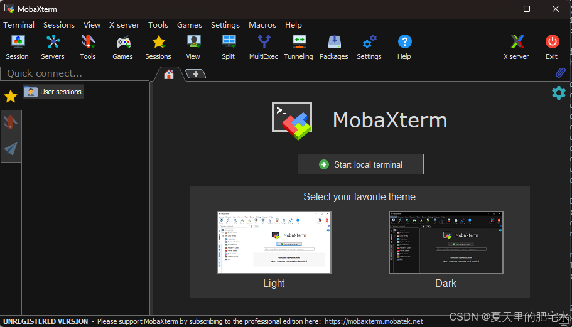The height and width of the screenshot is (327, 572).
Task: Open the Terminal menu
Action: 19,24
